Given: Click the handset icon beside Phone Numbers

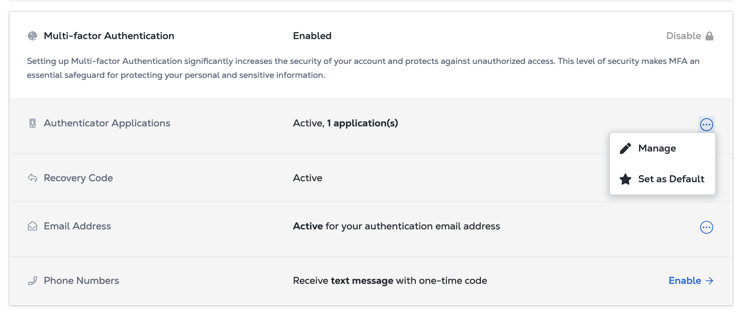Looking at the screenshot, I should [33, 281].
